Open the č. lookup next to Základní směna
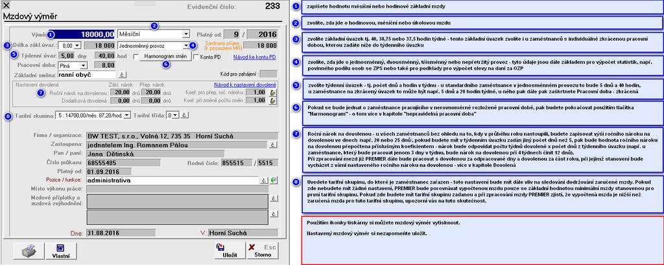The height and width of the screenshot is (265, 664). 123,75
